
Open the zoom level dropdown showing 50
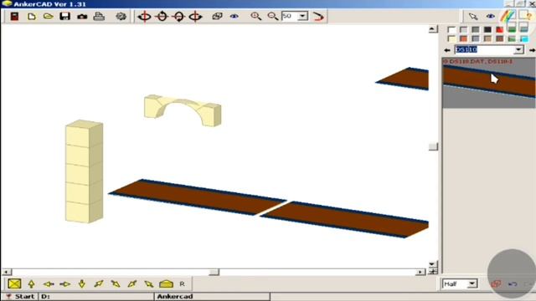pyautogui.click(x=302, y=16)
